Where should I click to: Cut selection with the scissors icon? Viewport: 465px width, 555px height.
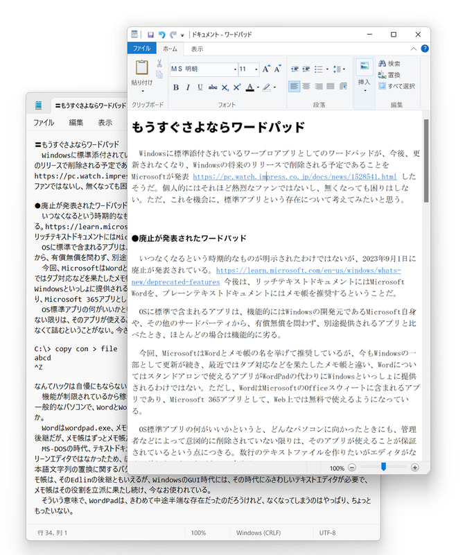click(x=159, y=63)
